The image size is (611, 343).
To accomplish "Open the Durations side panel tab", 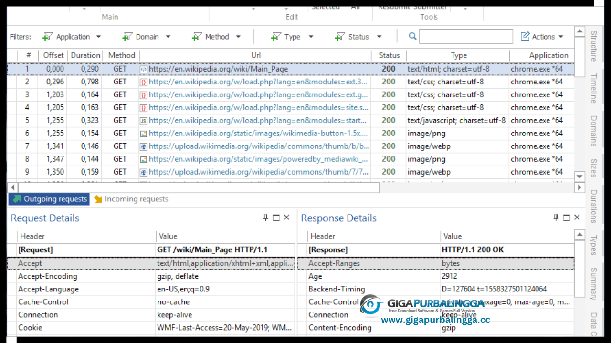I will pos(593,207).
